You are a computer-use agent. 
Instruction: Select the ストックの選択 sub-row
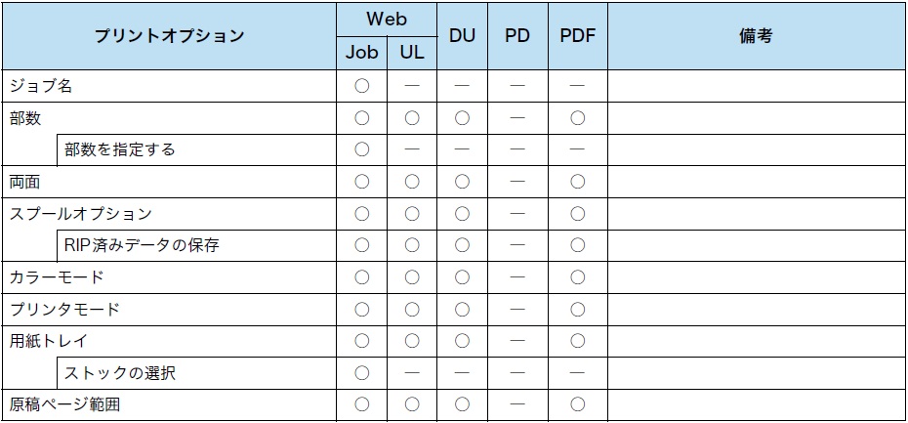(120, 373)
